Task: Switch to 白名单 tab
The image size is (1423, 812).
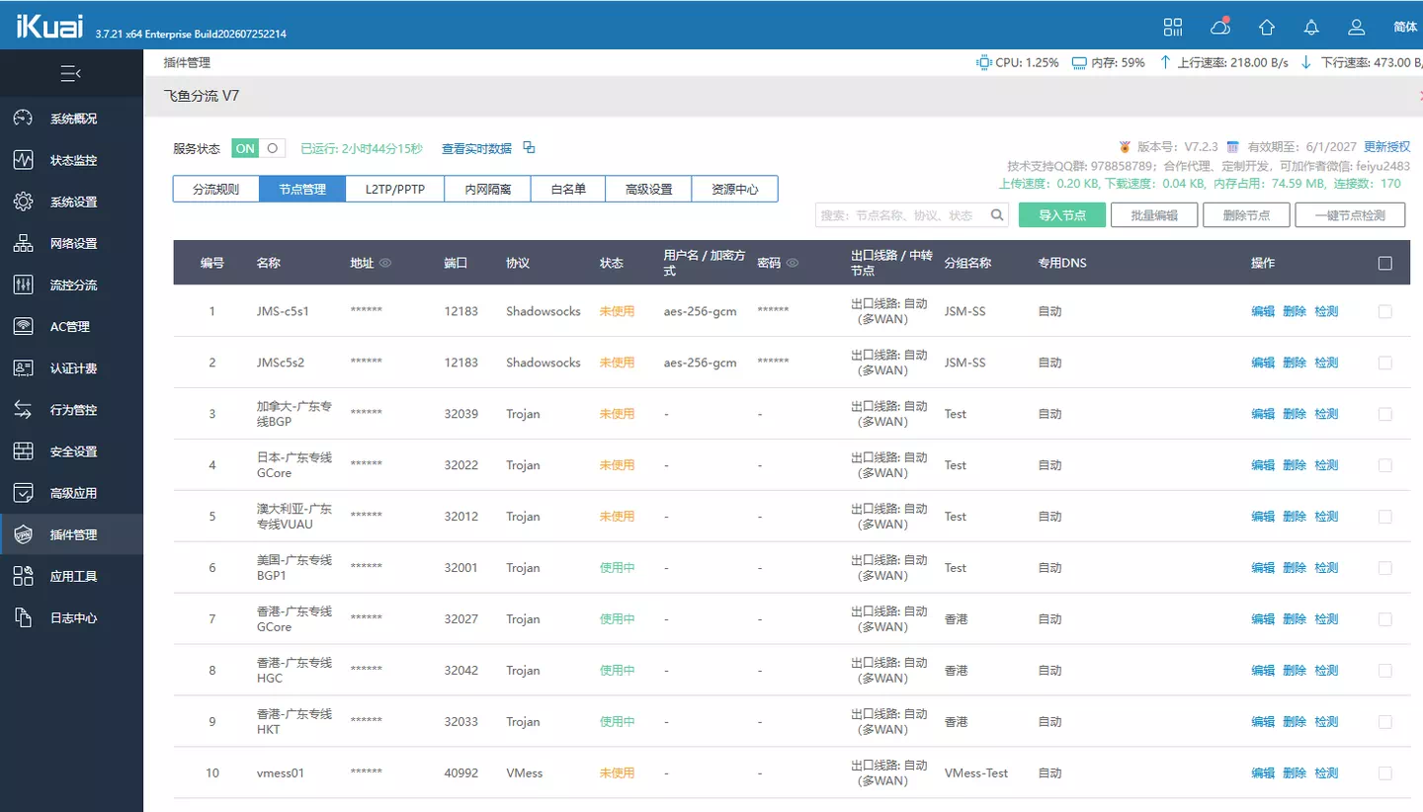Action: coord(568,189)
